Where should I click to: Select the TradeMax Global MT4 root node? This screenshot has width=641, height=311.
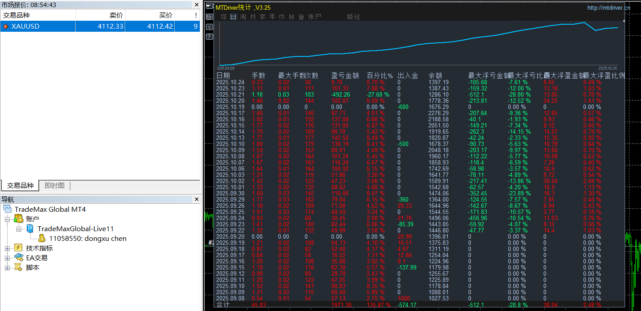(50, 209)
